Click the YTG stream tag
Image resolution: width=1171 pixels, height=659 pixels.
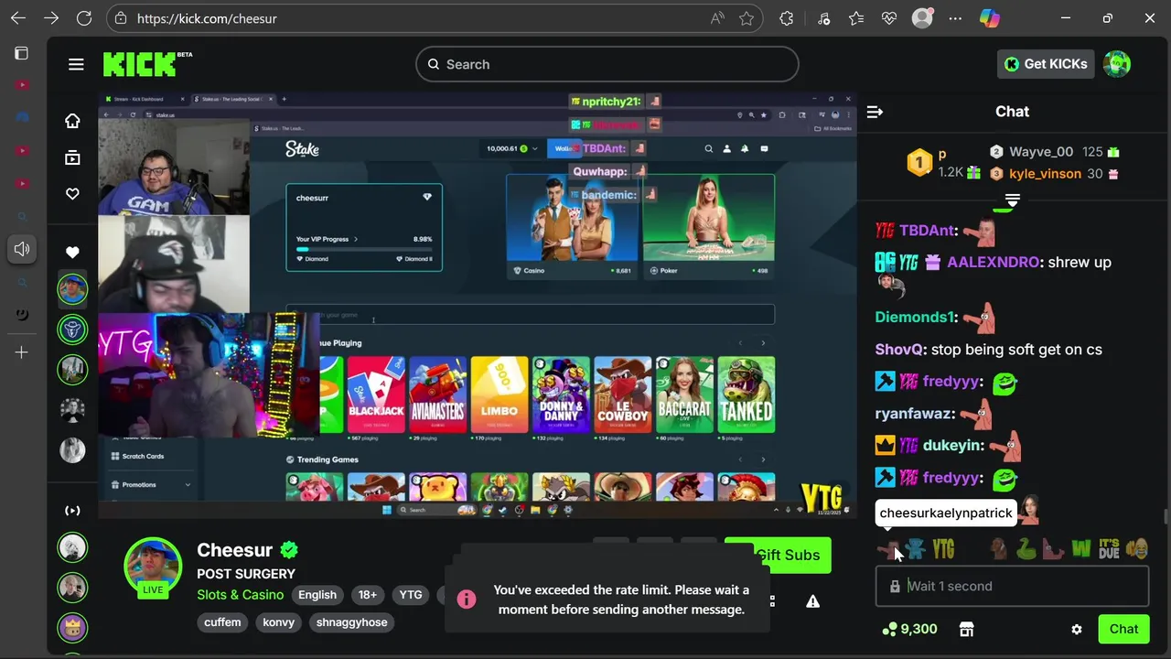411,595
